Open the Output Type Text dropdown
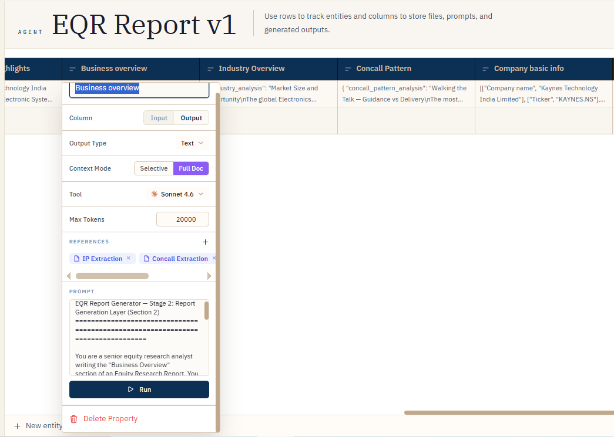 (x=192, y=143)
